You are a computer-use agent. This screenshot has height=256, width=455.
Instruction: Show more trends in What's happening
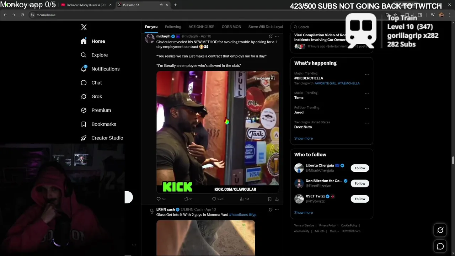304,138
